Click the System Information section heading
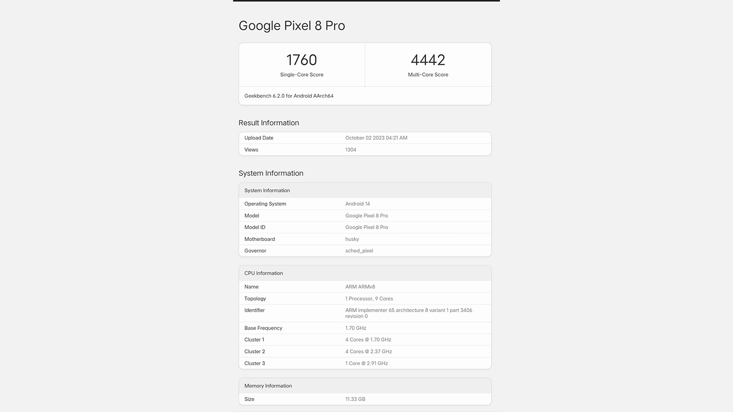This screenshot has width=733, height=412. coord(271,173)
